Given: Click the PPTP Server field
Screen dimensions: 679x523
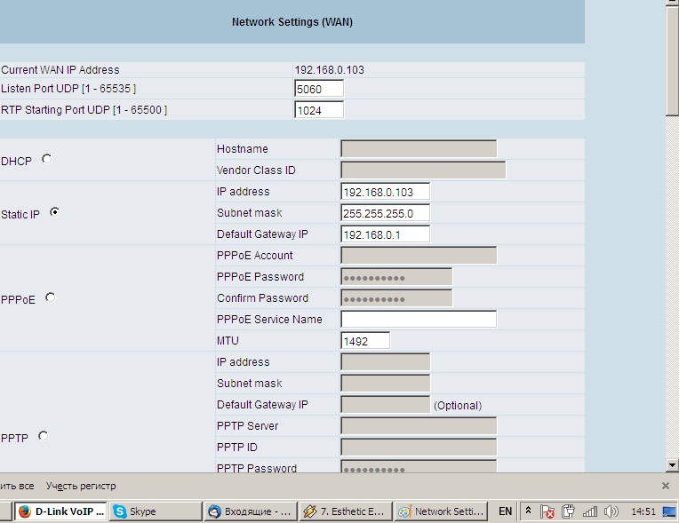Looking at the screenshot, I should (x=419, y=425).
